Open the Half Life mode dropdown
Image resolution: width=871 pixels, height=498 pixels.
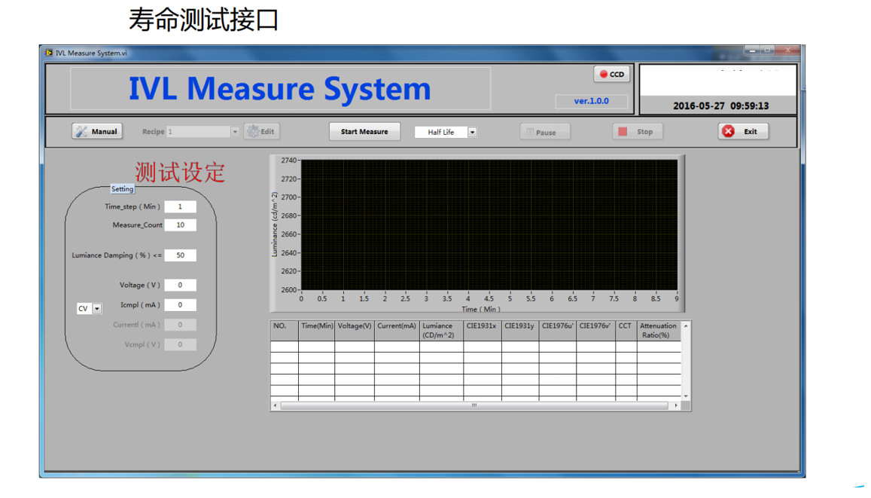[x=472, y=132]
